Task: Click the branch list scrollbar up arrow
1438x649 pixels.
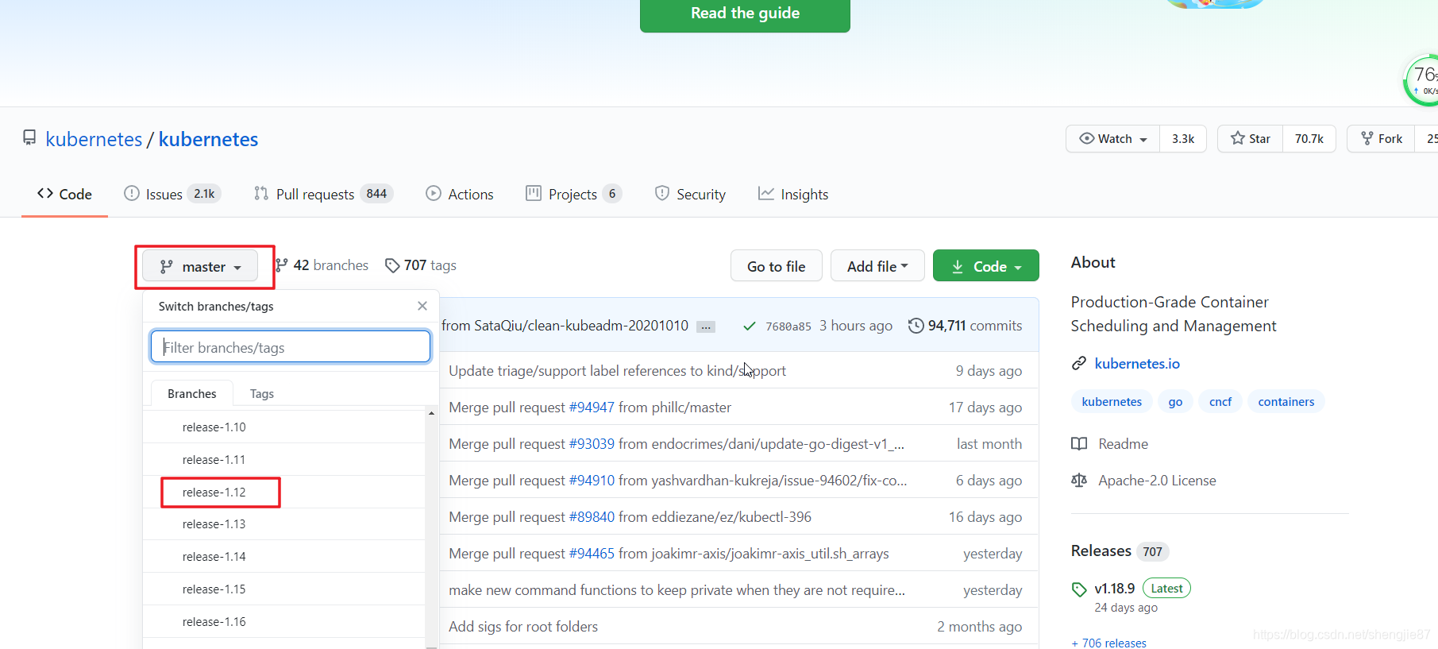Action: coord(431,413)
